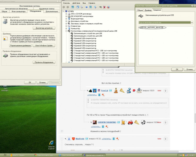Click the FreeCat username link
Image resolution: width=196 pixels, height=157 pixels.
coord(105,91)
